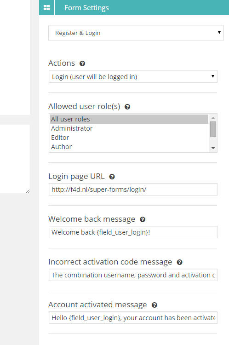The height and width of the screenshot is (345, 229).
Task: Pick the Author role option
Action: tap(129, 147)
